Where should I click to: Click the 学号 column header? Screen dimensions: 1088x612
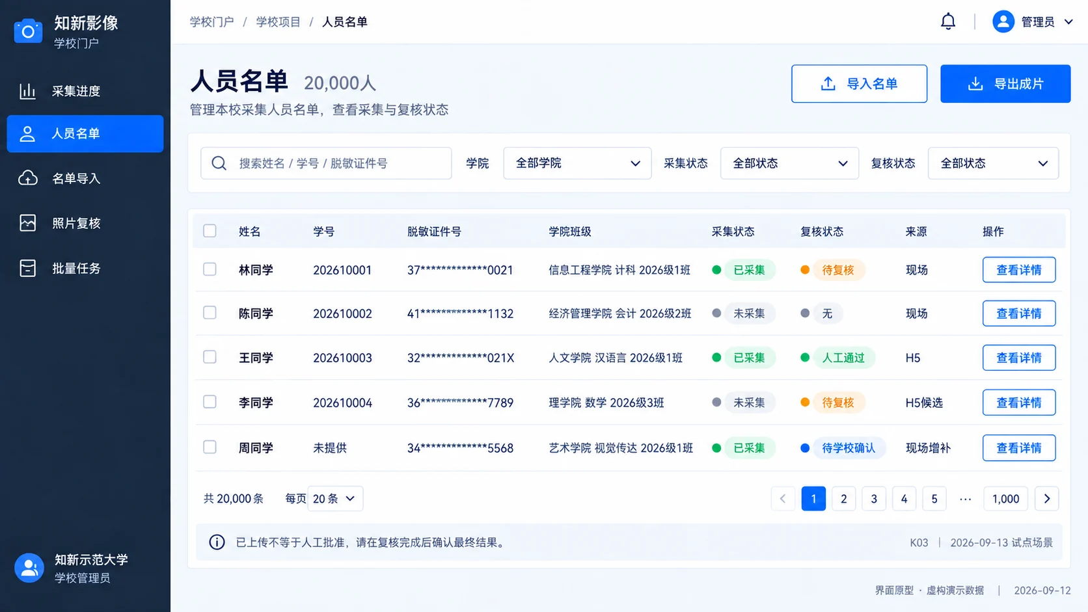[323, 232]
